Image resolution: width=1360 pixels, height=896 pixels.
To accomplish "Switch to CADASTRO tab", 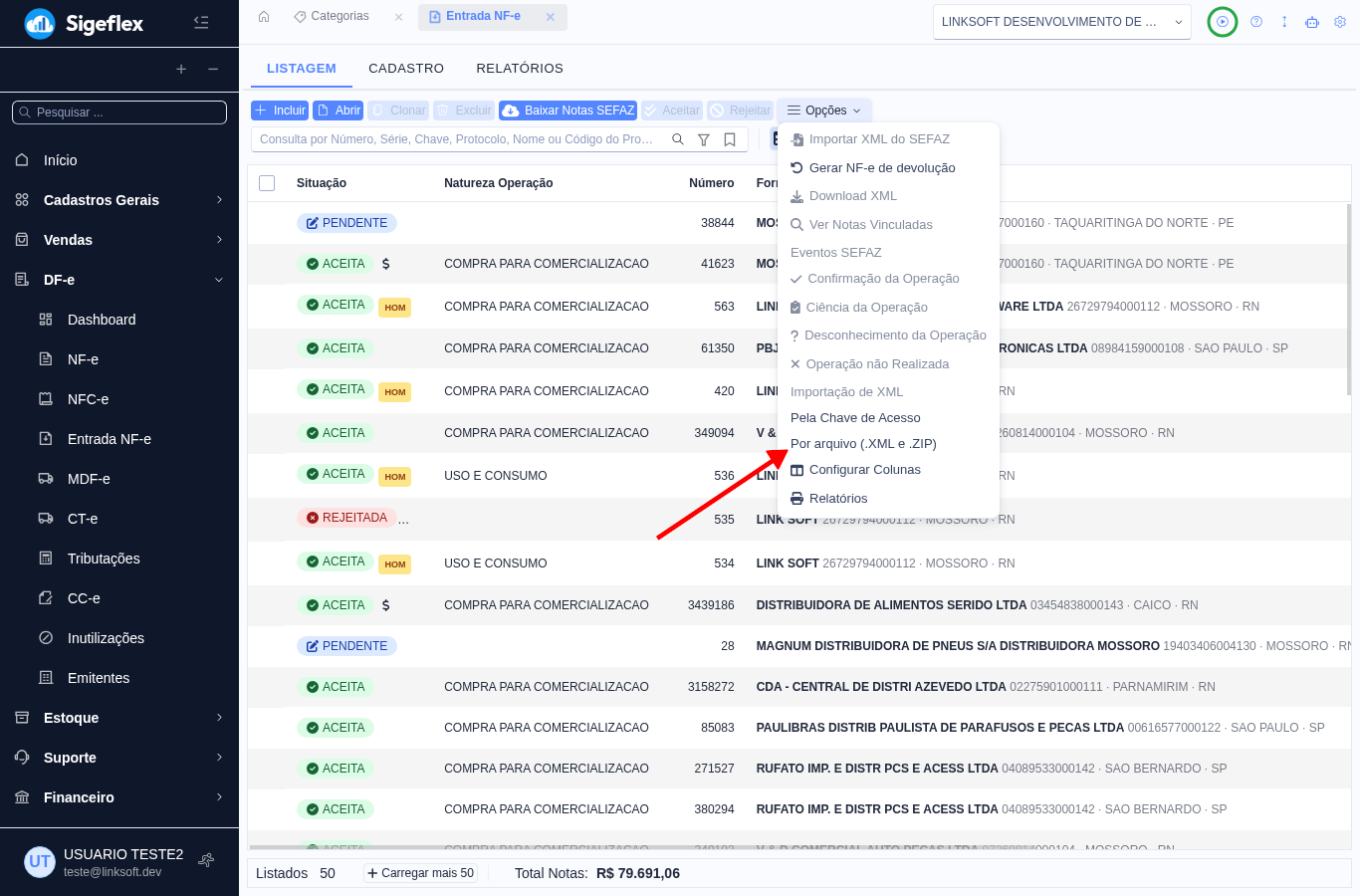I will pos(406,69).
